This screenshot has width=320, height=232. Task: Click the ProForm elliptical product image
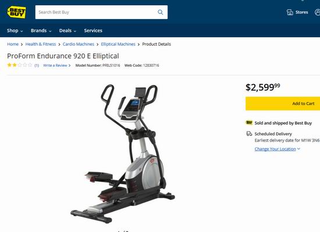(122, 154)
